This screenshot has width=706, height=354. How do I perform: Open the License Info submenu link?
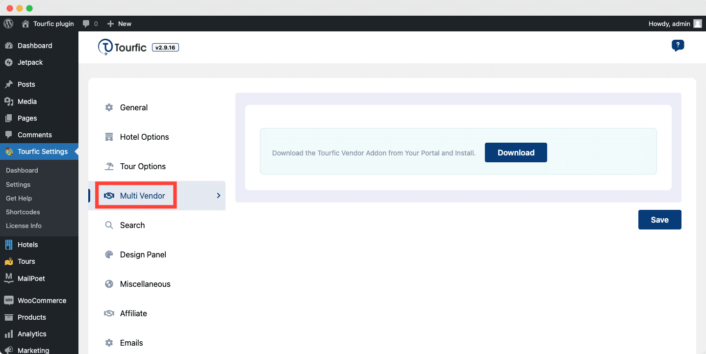click(x=24, y=226)
